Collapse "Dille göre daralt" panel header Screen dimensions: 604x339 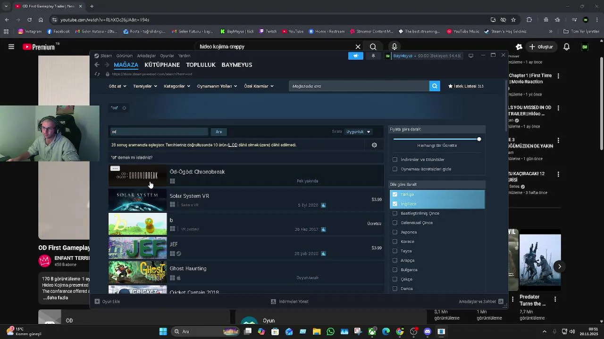click(x=437, y=185)
